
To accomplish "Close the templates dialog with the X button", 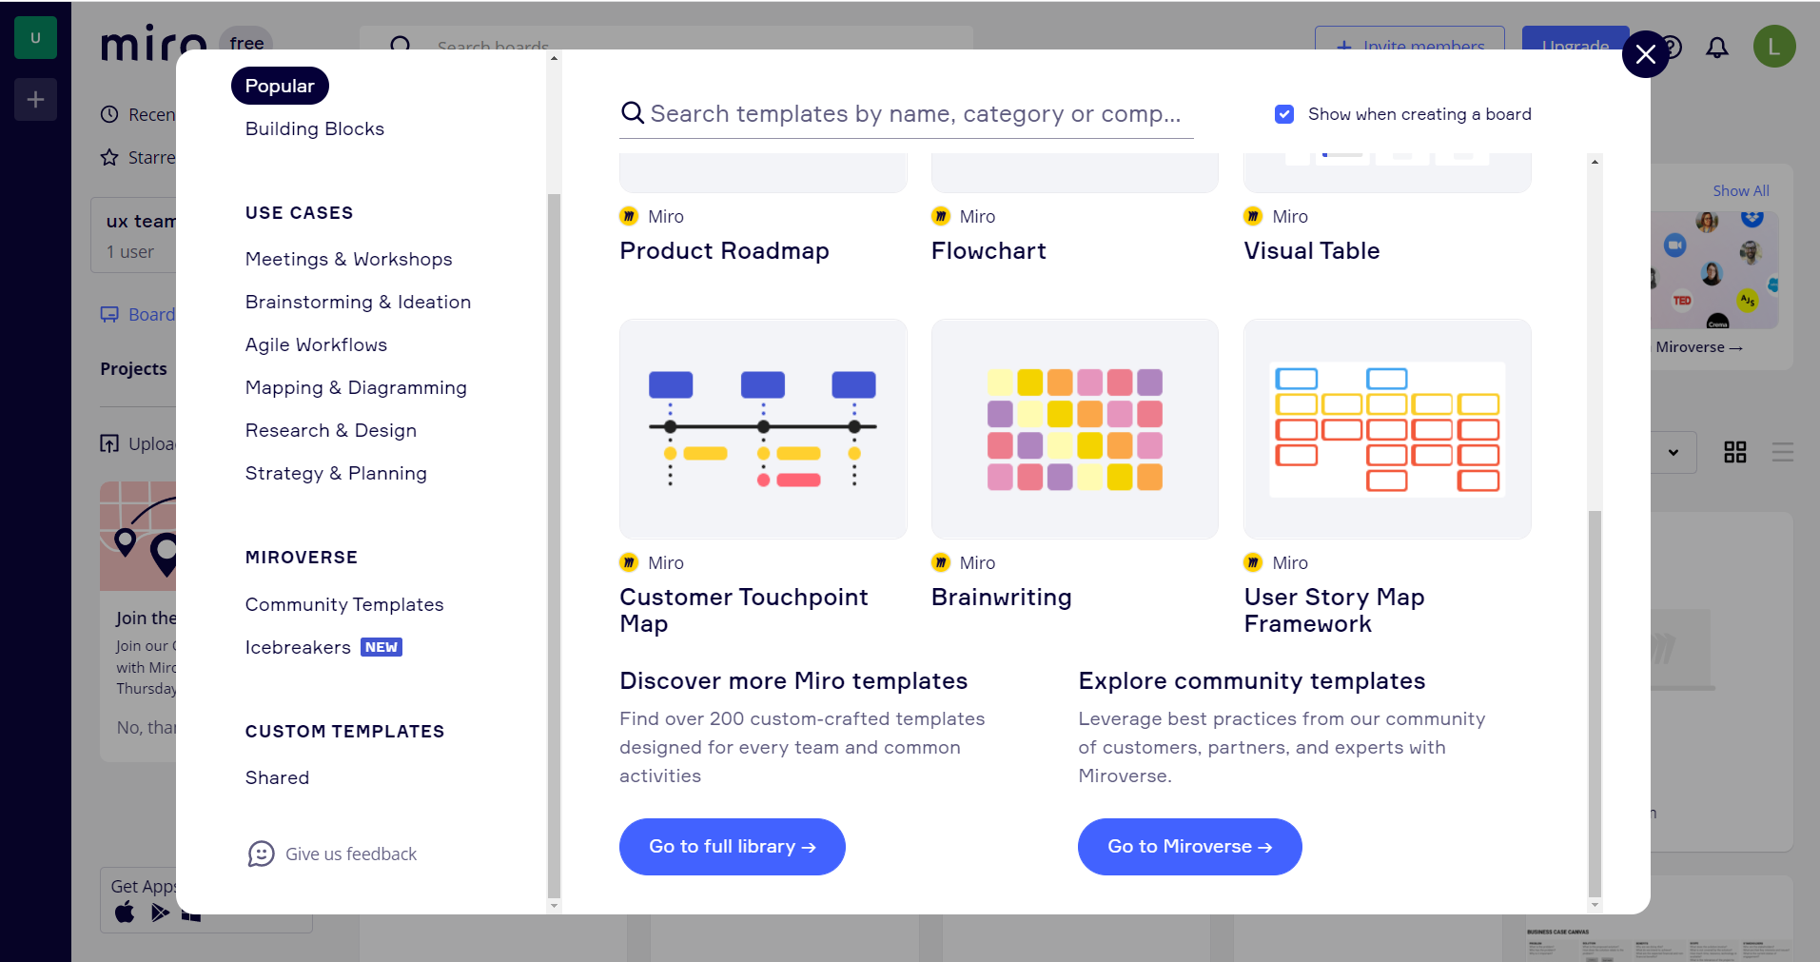I will tap(1645, 54).
